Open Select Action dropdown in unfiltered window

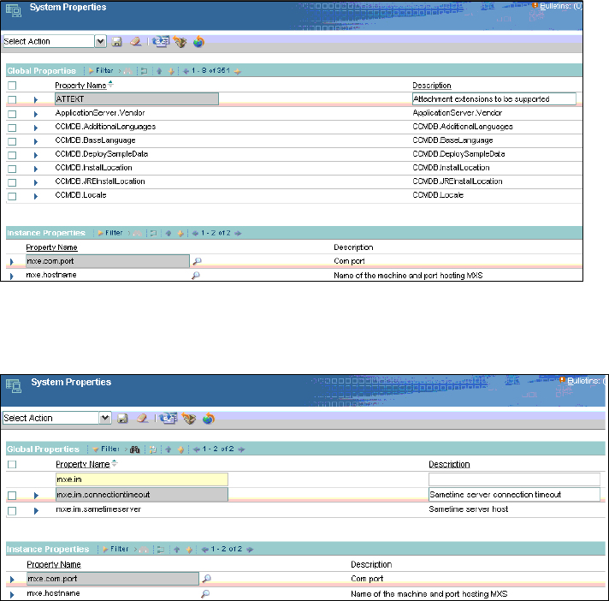(100, 41)
